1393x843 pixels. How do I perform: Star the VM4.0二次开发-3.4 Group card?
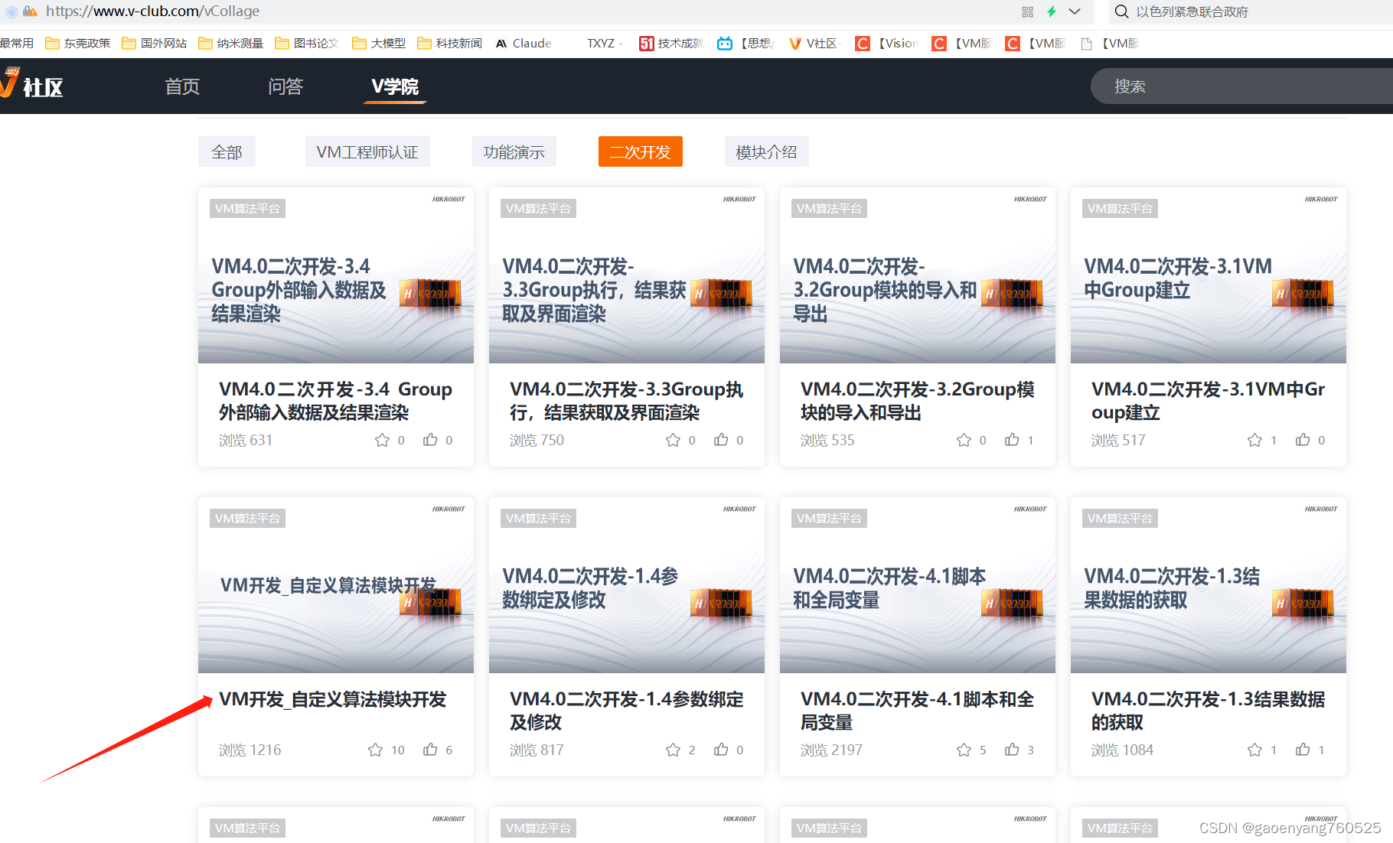click(382, 440)
